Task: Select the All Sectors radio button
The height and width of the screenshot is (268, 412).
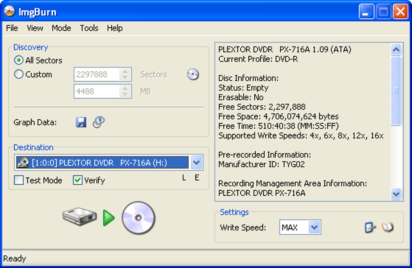Action: tap(19, 61)
